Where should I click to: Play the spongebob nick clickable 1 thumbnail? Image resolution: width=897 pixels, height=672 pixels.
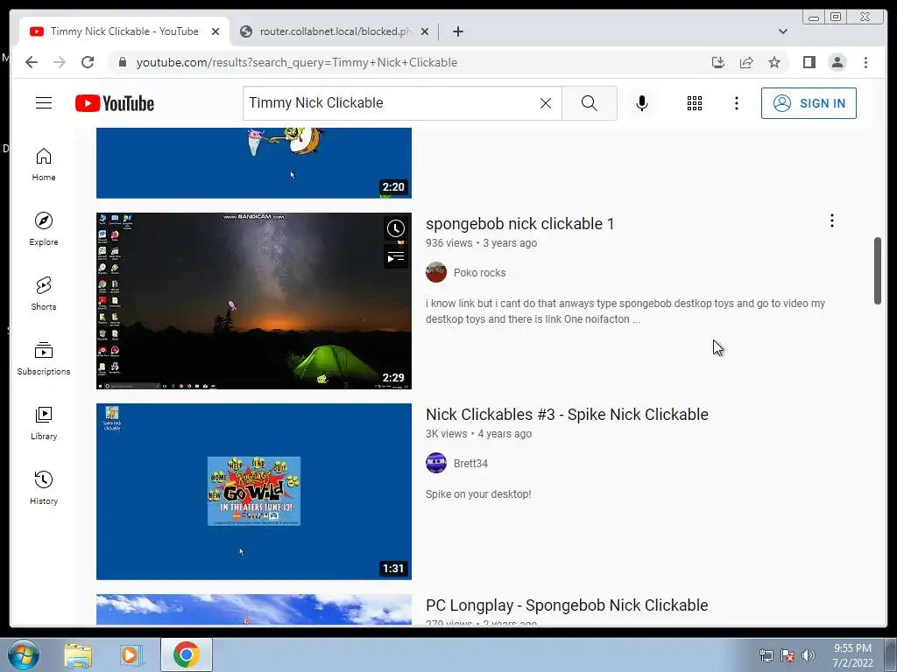pyautogui.click(x=253, y=301)
